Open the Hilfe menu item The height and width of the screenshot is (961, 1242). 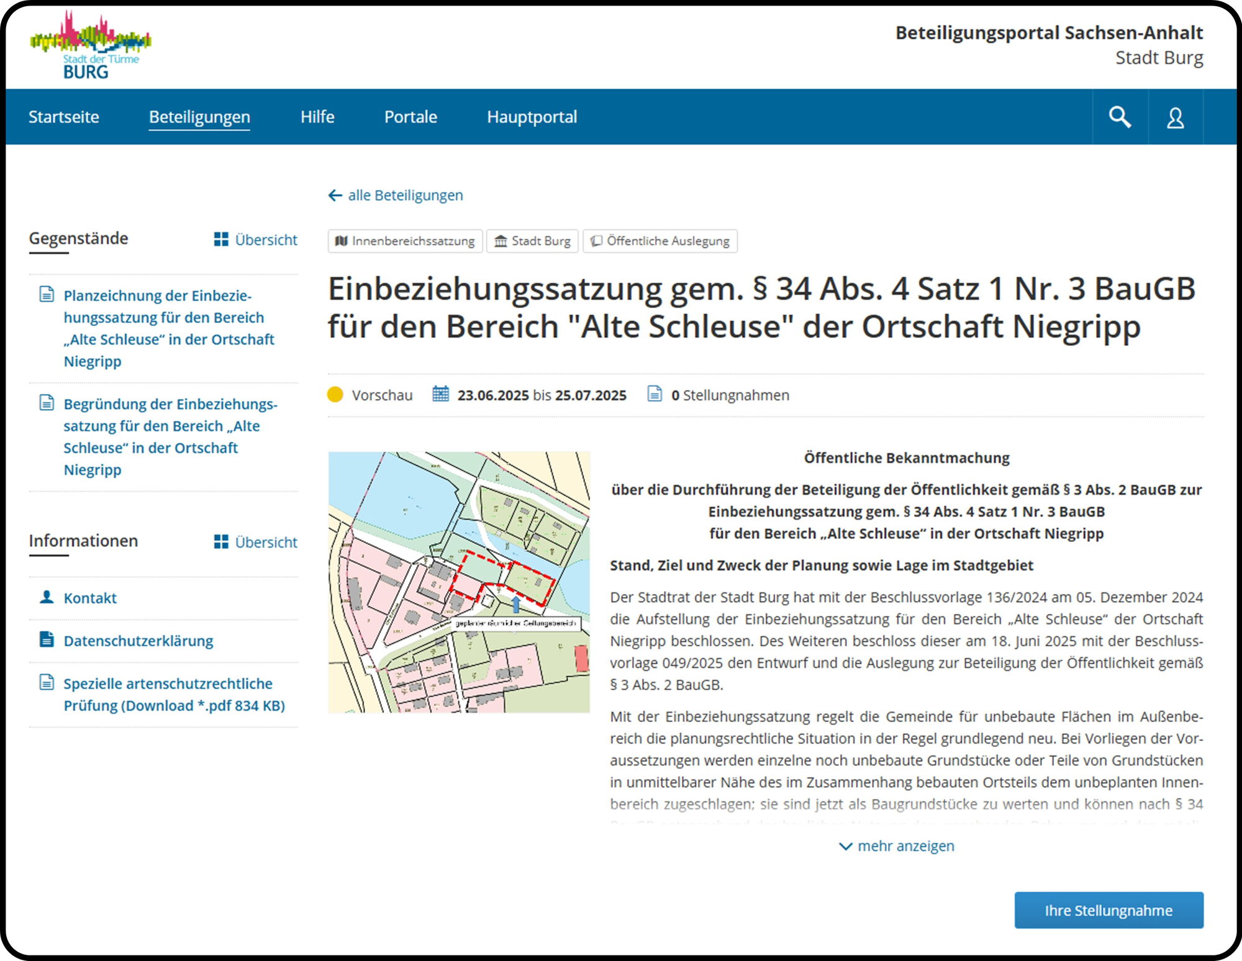click(317, 117)
